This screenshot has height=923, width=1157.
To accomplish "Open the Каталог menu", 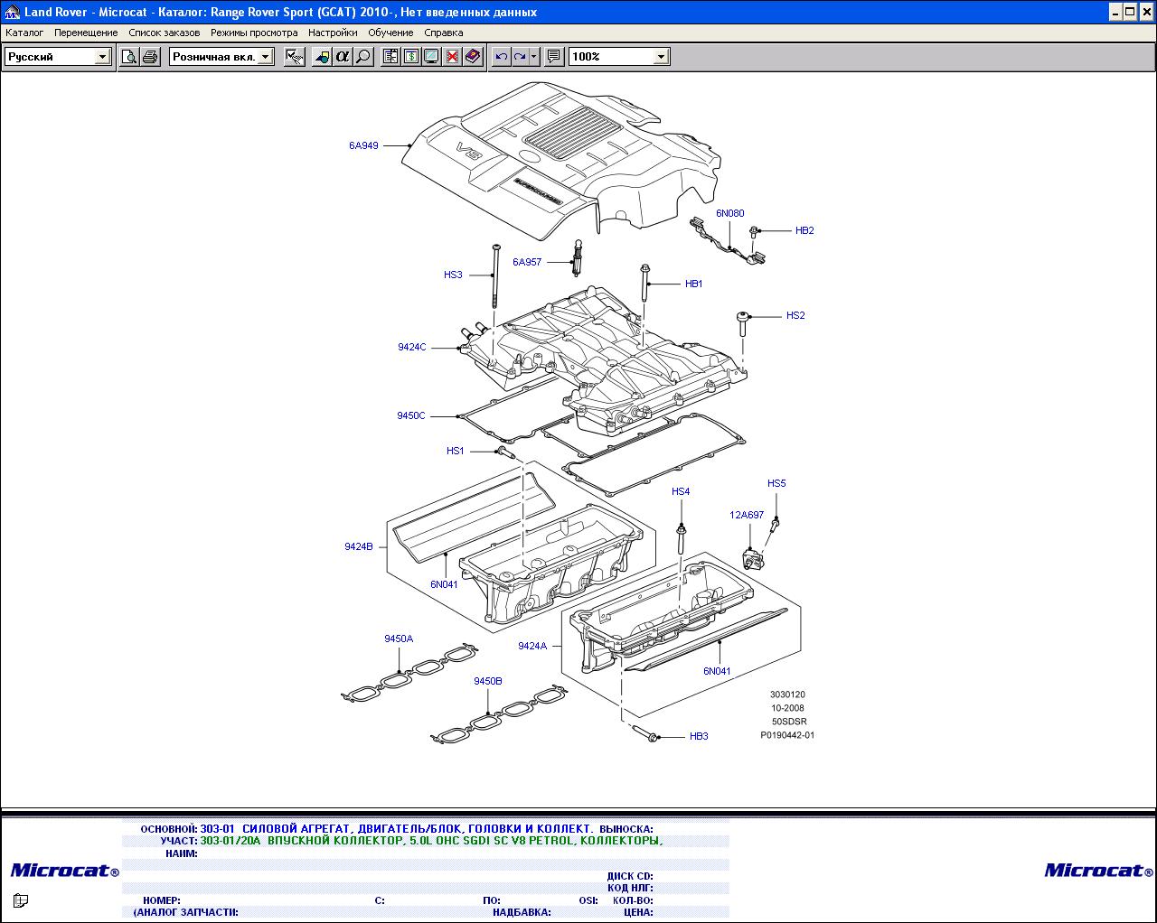I will 24,33.
